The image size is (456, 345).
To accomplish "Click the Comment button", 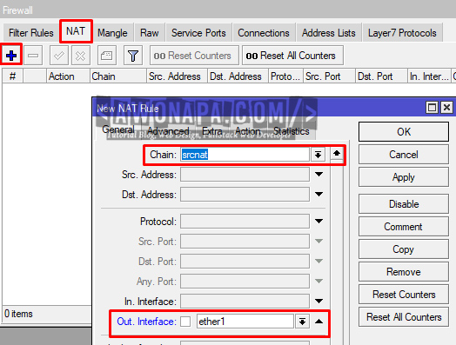I will pyautogui.click(x=404, y=227).
